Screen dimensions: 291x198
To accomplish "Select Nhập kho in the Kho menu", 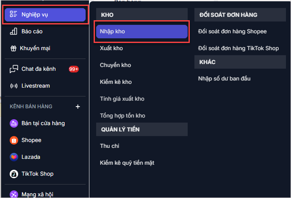I will (142, 32).
